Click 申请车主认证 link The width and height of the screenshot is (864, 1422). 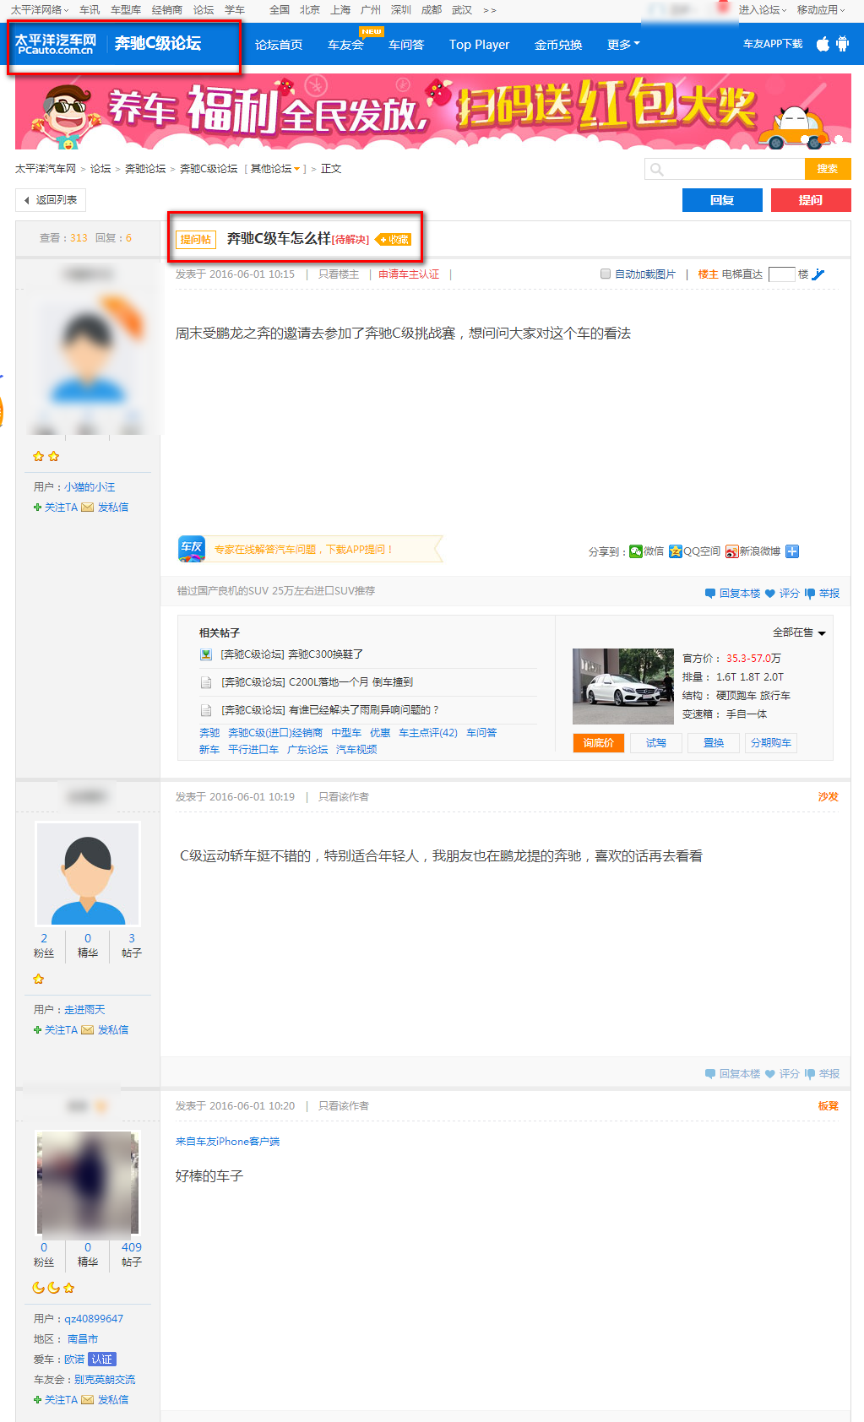(409, 274)
